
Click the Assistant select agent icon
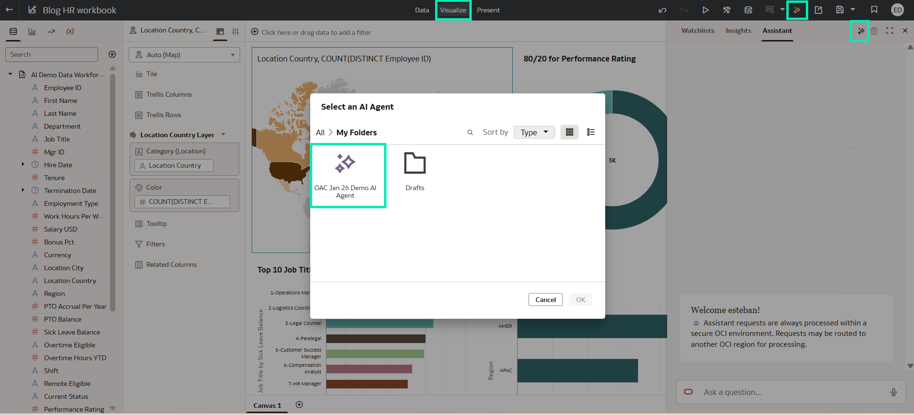861,31
